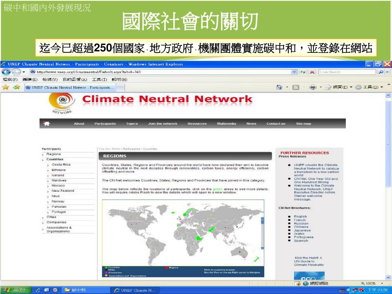Click the blank New Tab button

tap(120, 88)
